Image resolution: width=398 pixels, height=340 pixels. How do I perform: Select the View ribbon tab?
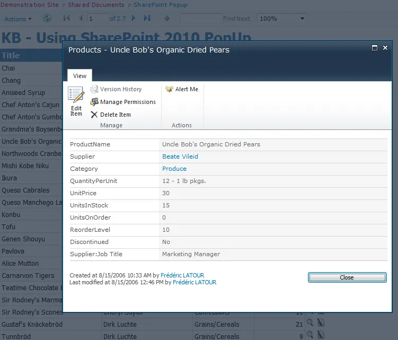tap(79, 76)
